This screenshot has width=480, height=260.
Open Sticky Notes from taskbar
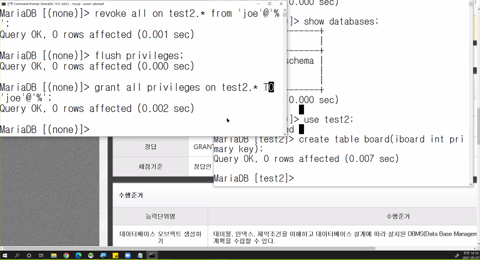click(x=115, y=256)
